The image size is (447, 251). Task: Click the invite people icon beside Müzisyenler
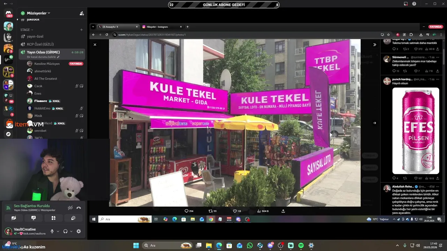pos(82,13)
